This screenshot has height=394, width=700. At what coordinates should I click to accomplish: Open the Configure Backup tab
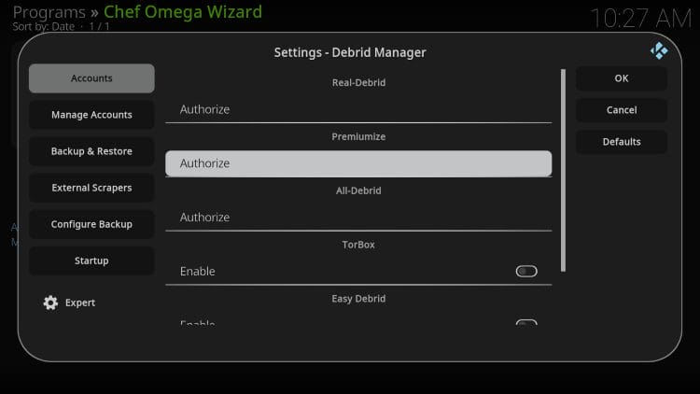point(91,224)
